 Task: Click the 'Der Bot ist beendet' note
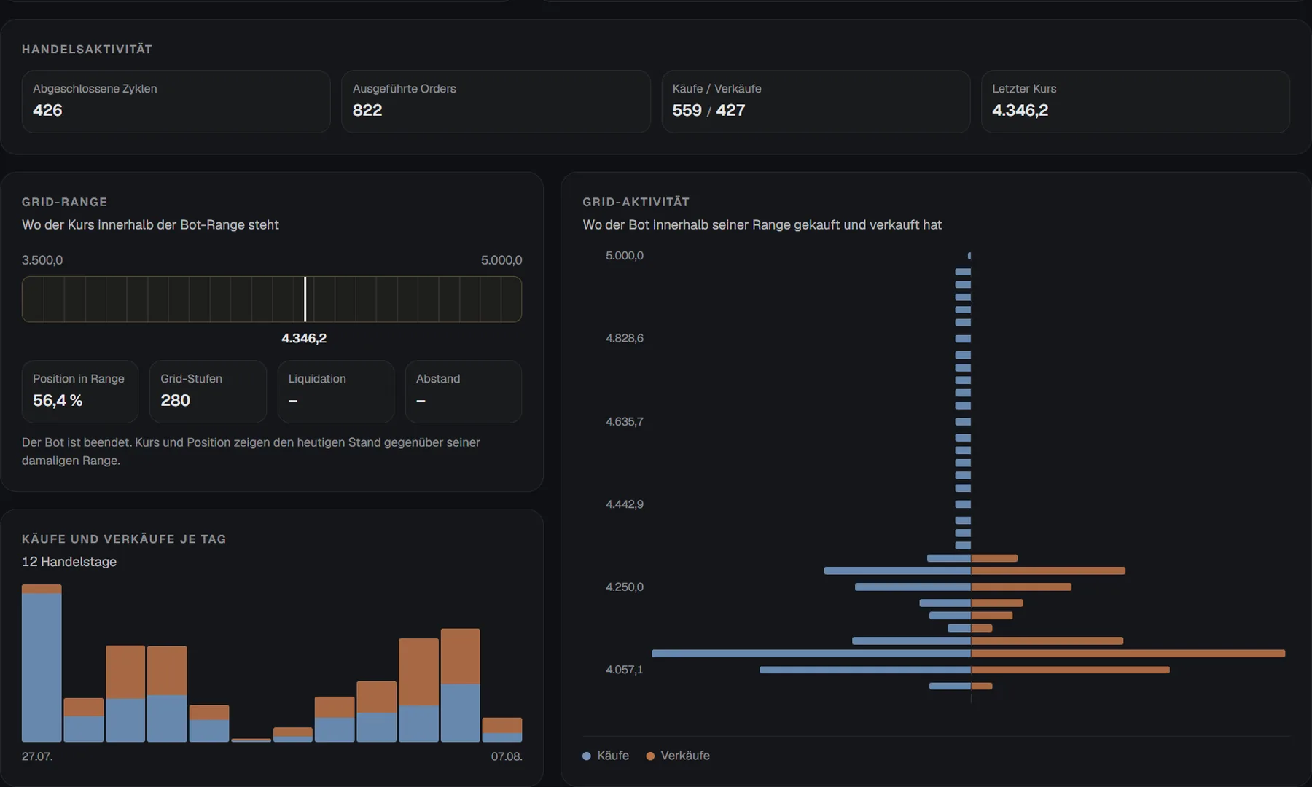coord(251,451)
